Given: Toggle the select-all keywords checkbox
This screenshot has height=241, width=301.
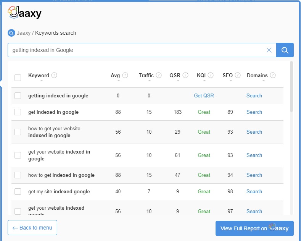Looking at the screenshot, I should pyautogui.click(x=18, y=78).
